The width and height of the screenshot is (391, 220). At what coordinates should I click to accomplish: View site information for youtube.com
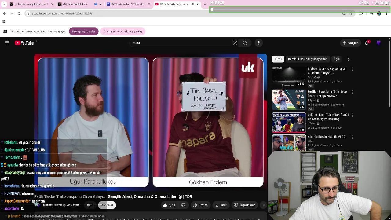(x=28, y=13)
